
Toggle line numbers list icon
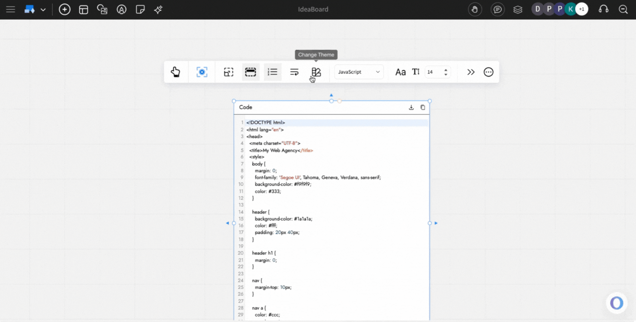(x=272, y=72)
